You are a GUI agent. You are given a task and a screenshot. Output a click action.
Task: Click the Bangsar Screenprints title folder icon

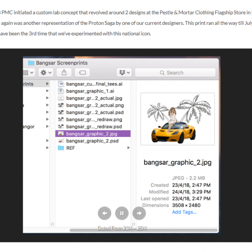tap(31, 63)
